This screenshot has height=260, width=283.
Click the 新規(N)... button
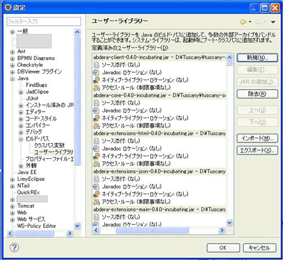tap(257, 58)
